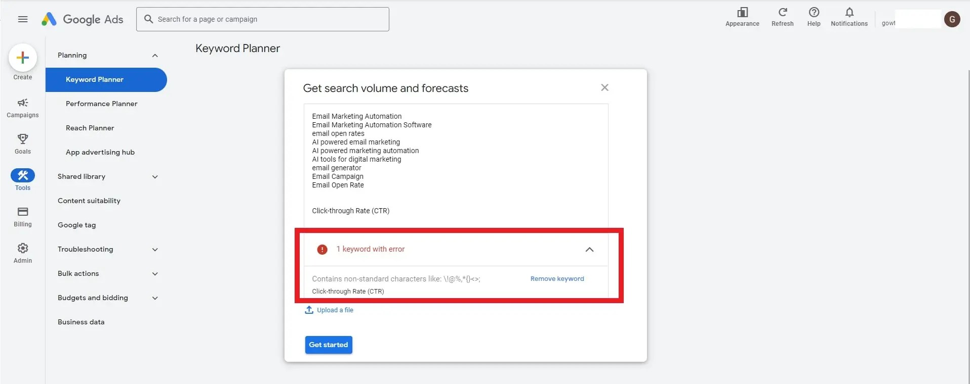Open App advertising hub
Screen dimensions: 970x384
click(100, 152)
